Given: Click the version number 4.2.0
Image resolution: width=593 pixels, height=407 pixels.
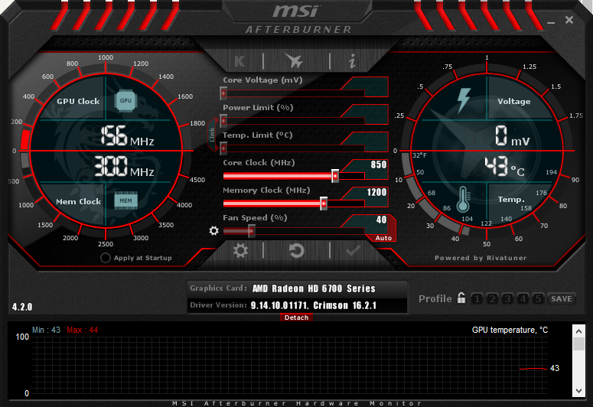Looking at the screenshot, I should pos(22,307).
